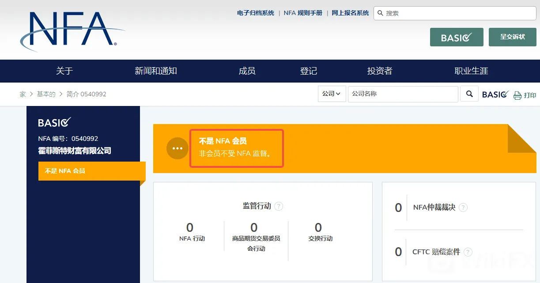The image size is (540, 283).
Task: Open the 登记 menu
Action: click(x=309, y=71)
